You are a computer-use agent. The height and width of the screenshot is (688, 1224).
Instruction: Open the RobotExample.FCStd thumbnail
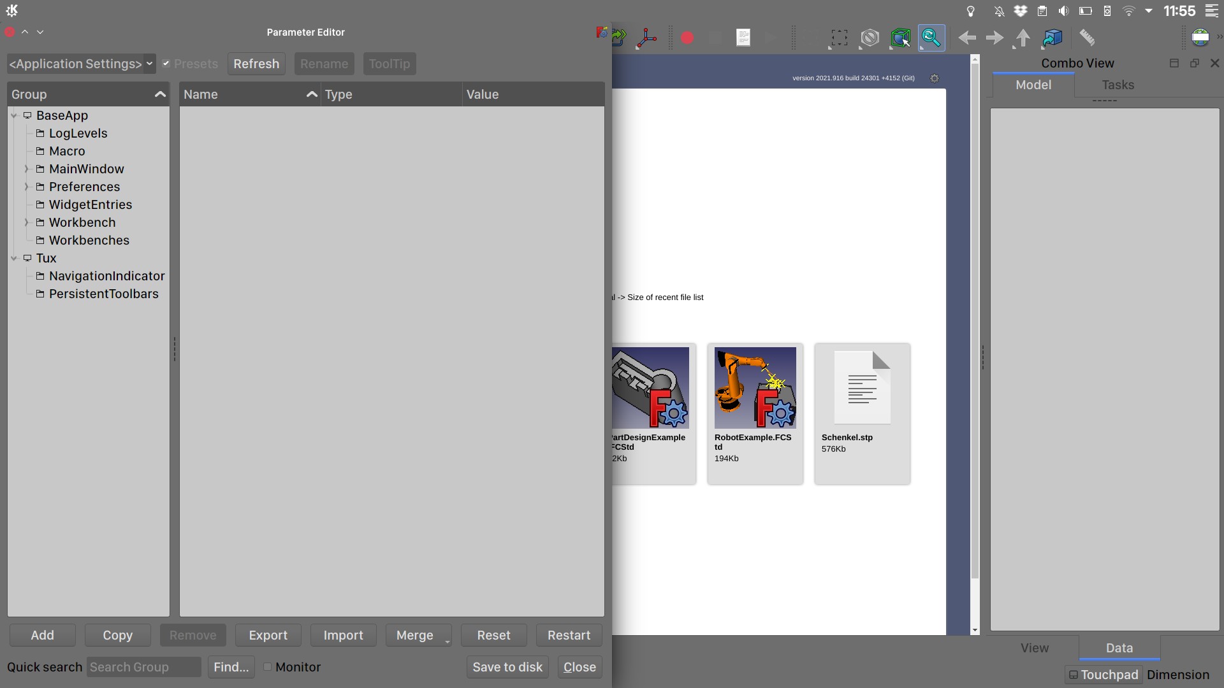pyautogui.click(x=755, y=388)
